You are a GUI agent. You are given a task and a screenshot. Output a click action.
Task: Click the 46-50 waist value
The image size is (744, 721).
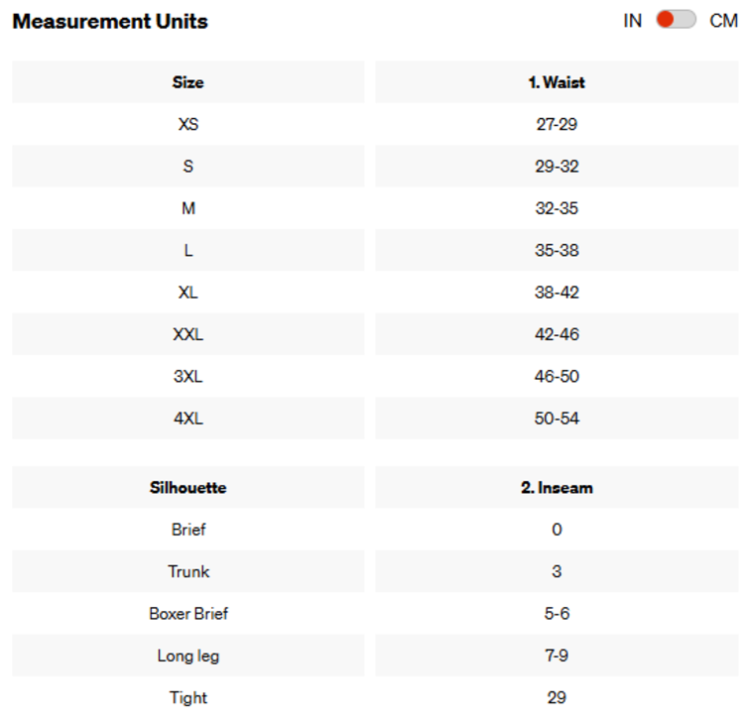click(556, 377)
